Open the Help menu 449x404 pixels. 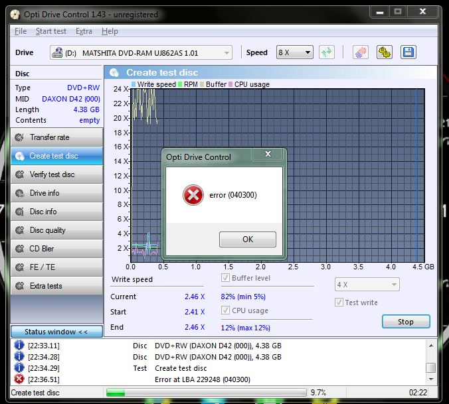click(110, 31)
